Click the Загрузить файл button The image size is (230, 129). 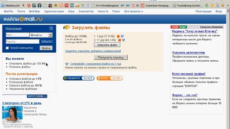pos(107,45)
